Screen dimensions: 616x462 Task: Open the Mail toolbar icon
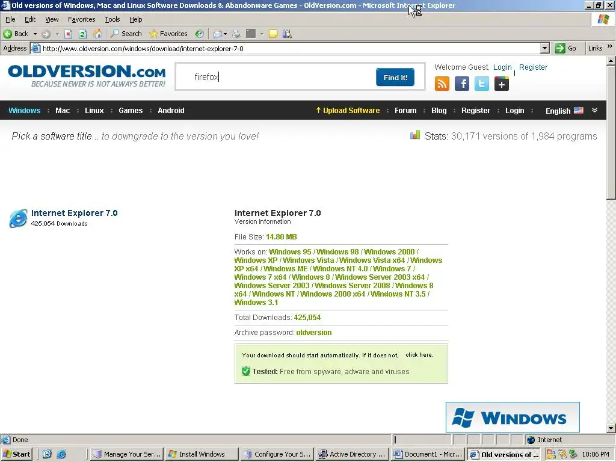coord(218,34)
